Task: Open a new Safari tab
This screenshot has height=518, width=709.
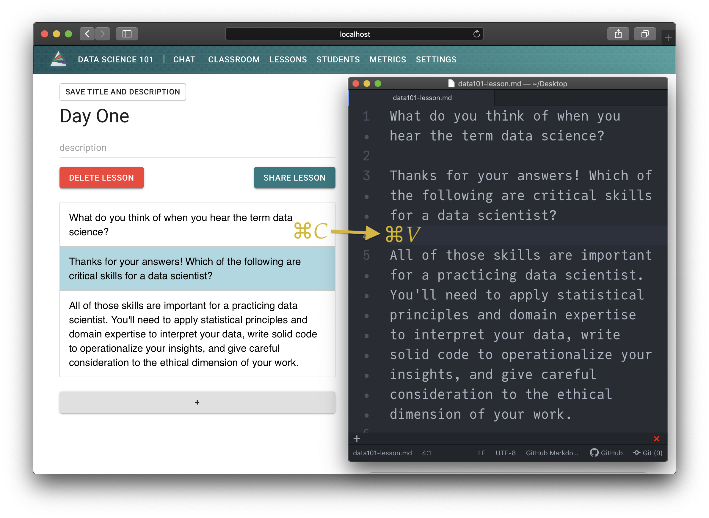Action: point(668,38)
